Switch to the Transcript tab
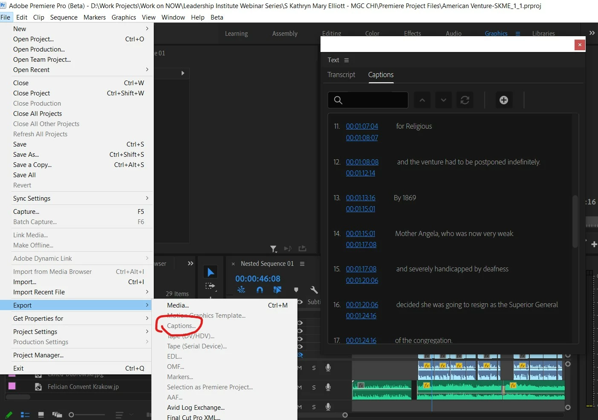Viewport: 598px width, 420px height. 341,75
